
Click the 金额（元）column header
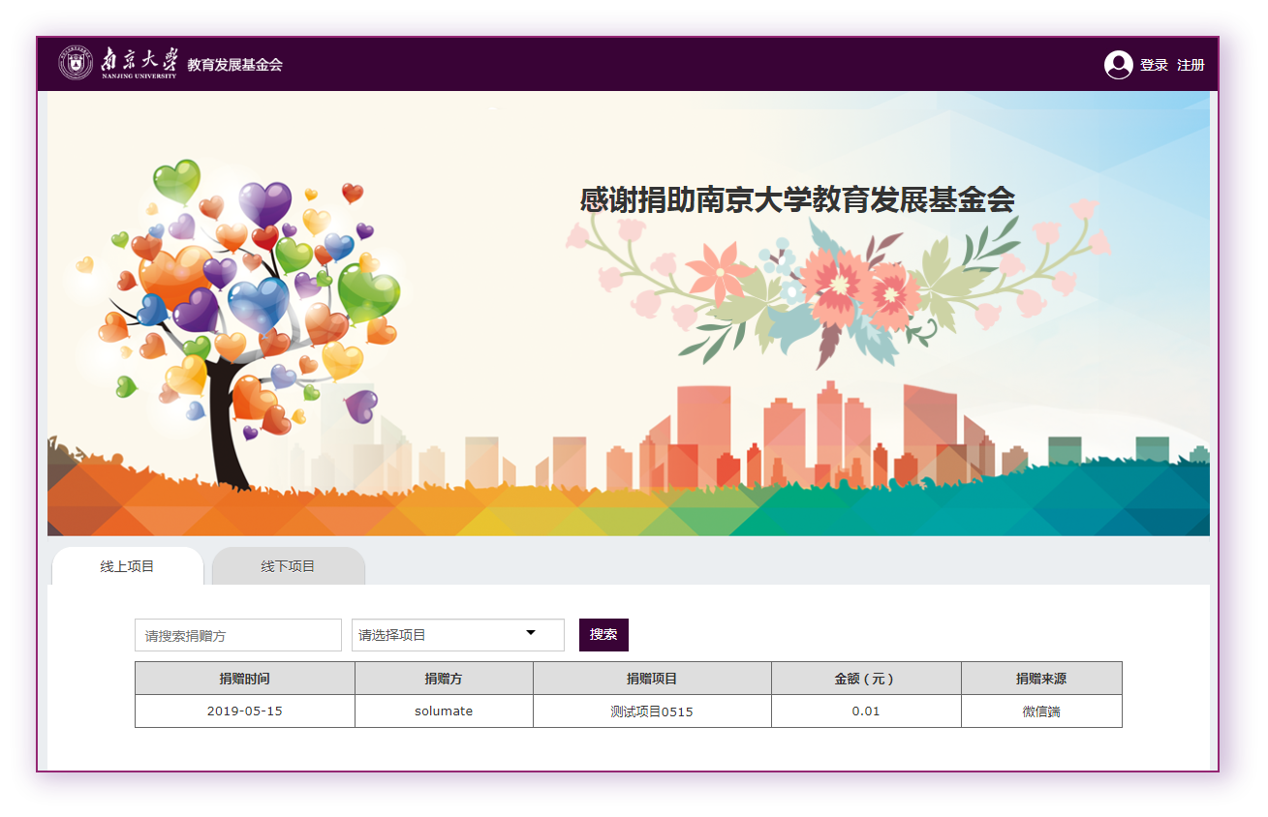(865, 679)
